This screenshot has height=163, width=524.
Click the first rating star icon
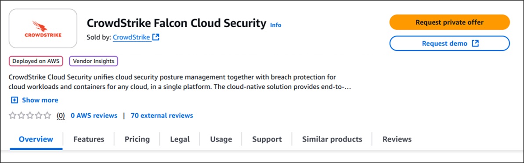pyautogui.click(x=13, y=116)
